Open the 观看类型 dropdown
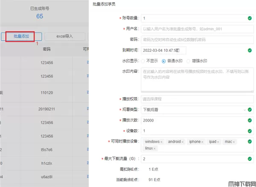This screenshot has height=187, width=256. point(194,110)
